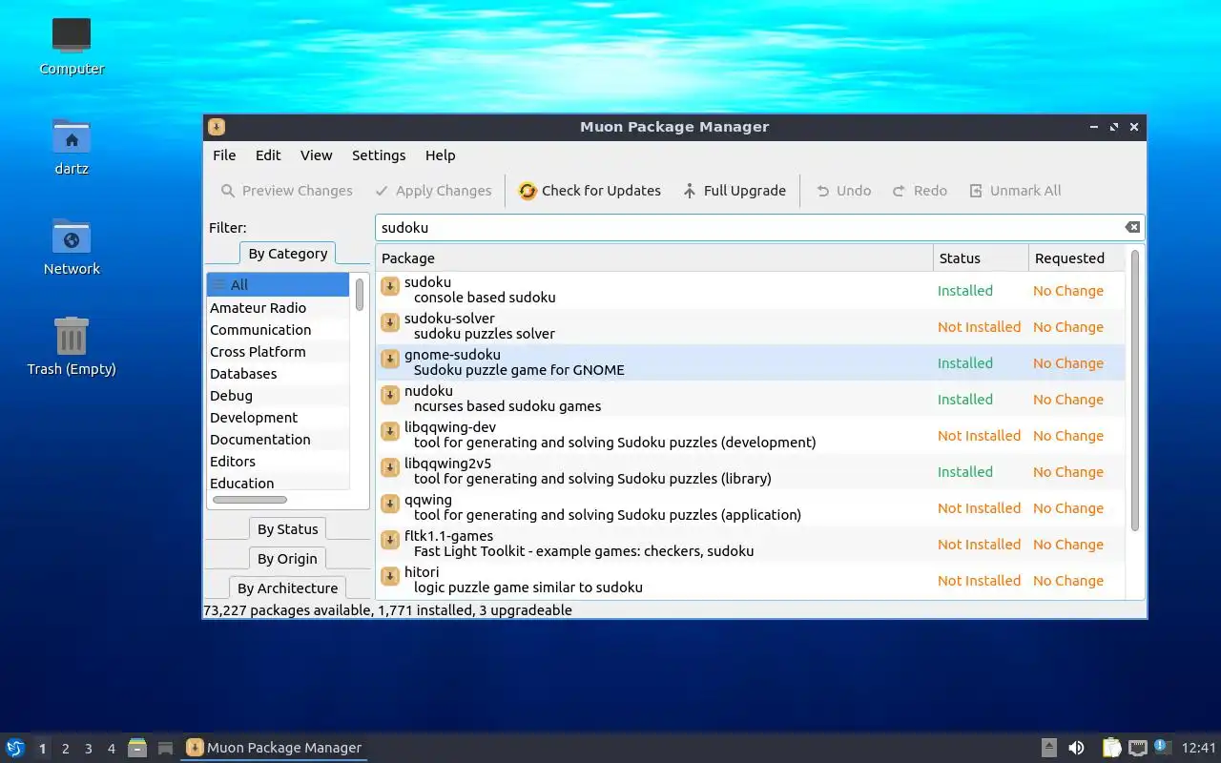Click the package icon beside hitori
This screenshot has height=763, width=1221.
point(389,576)
